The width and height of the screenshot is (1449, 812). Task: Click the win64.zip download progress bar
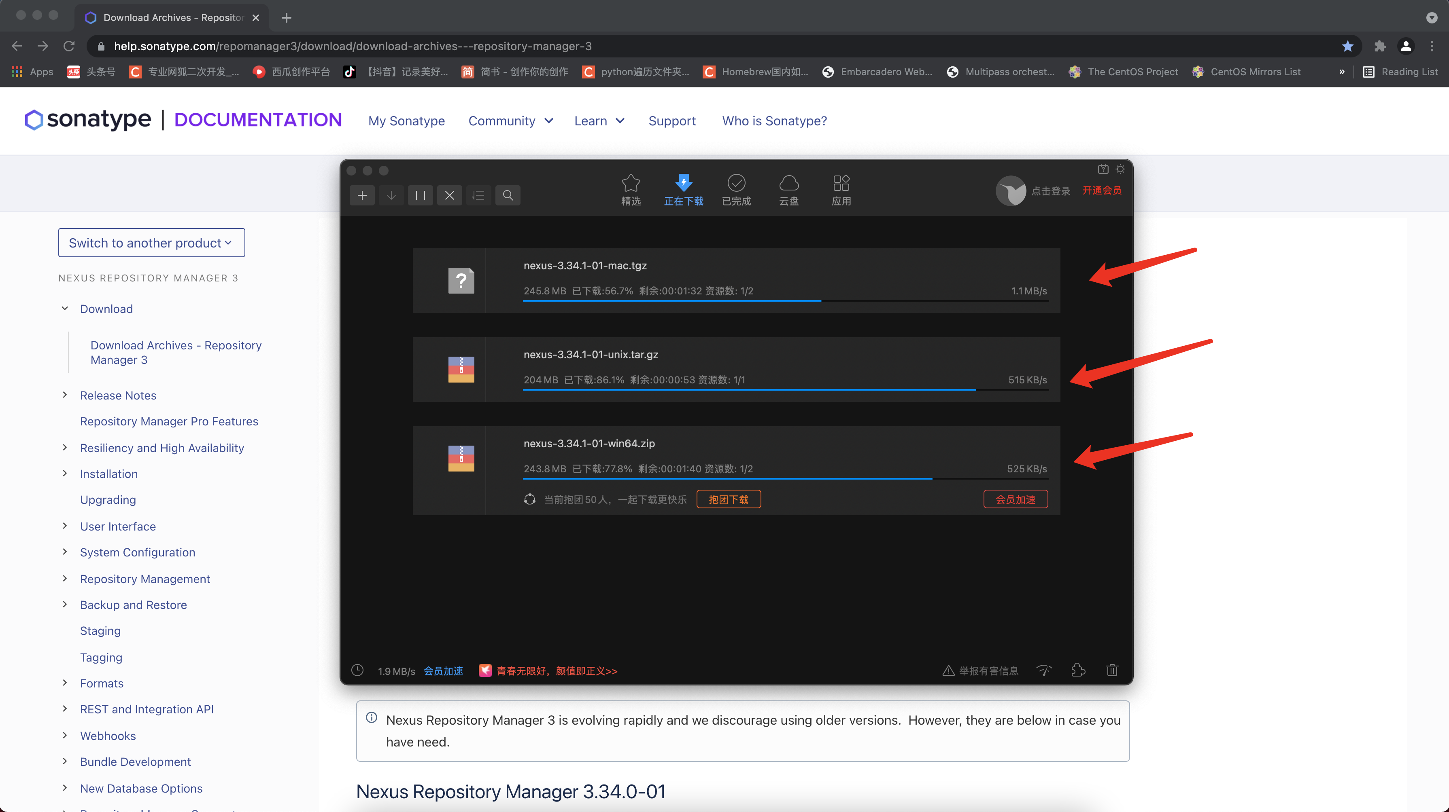(785, 479)
